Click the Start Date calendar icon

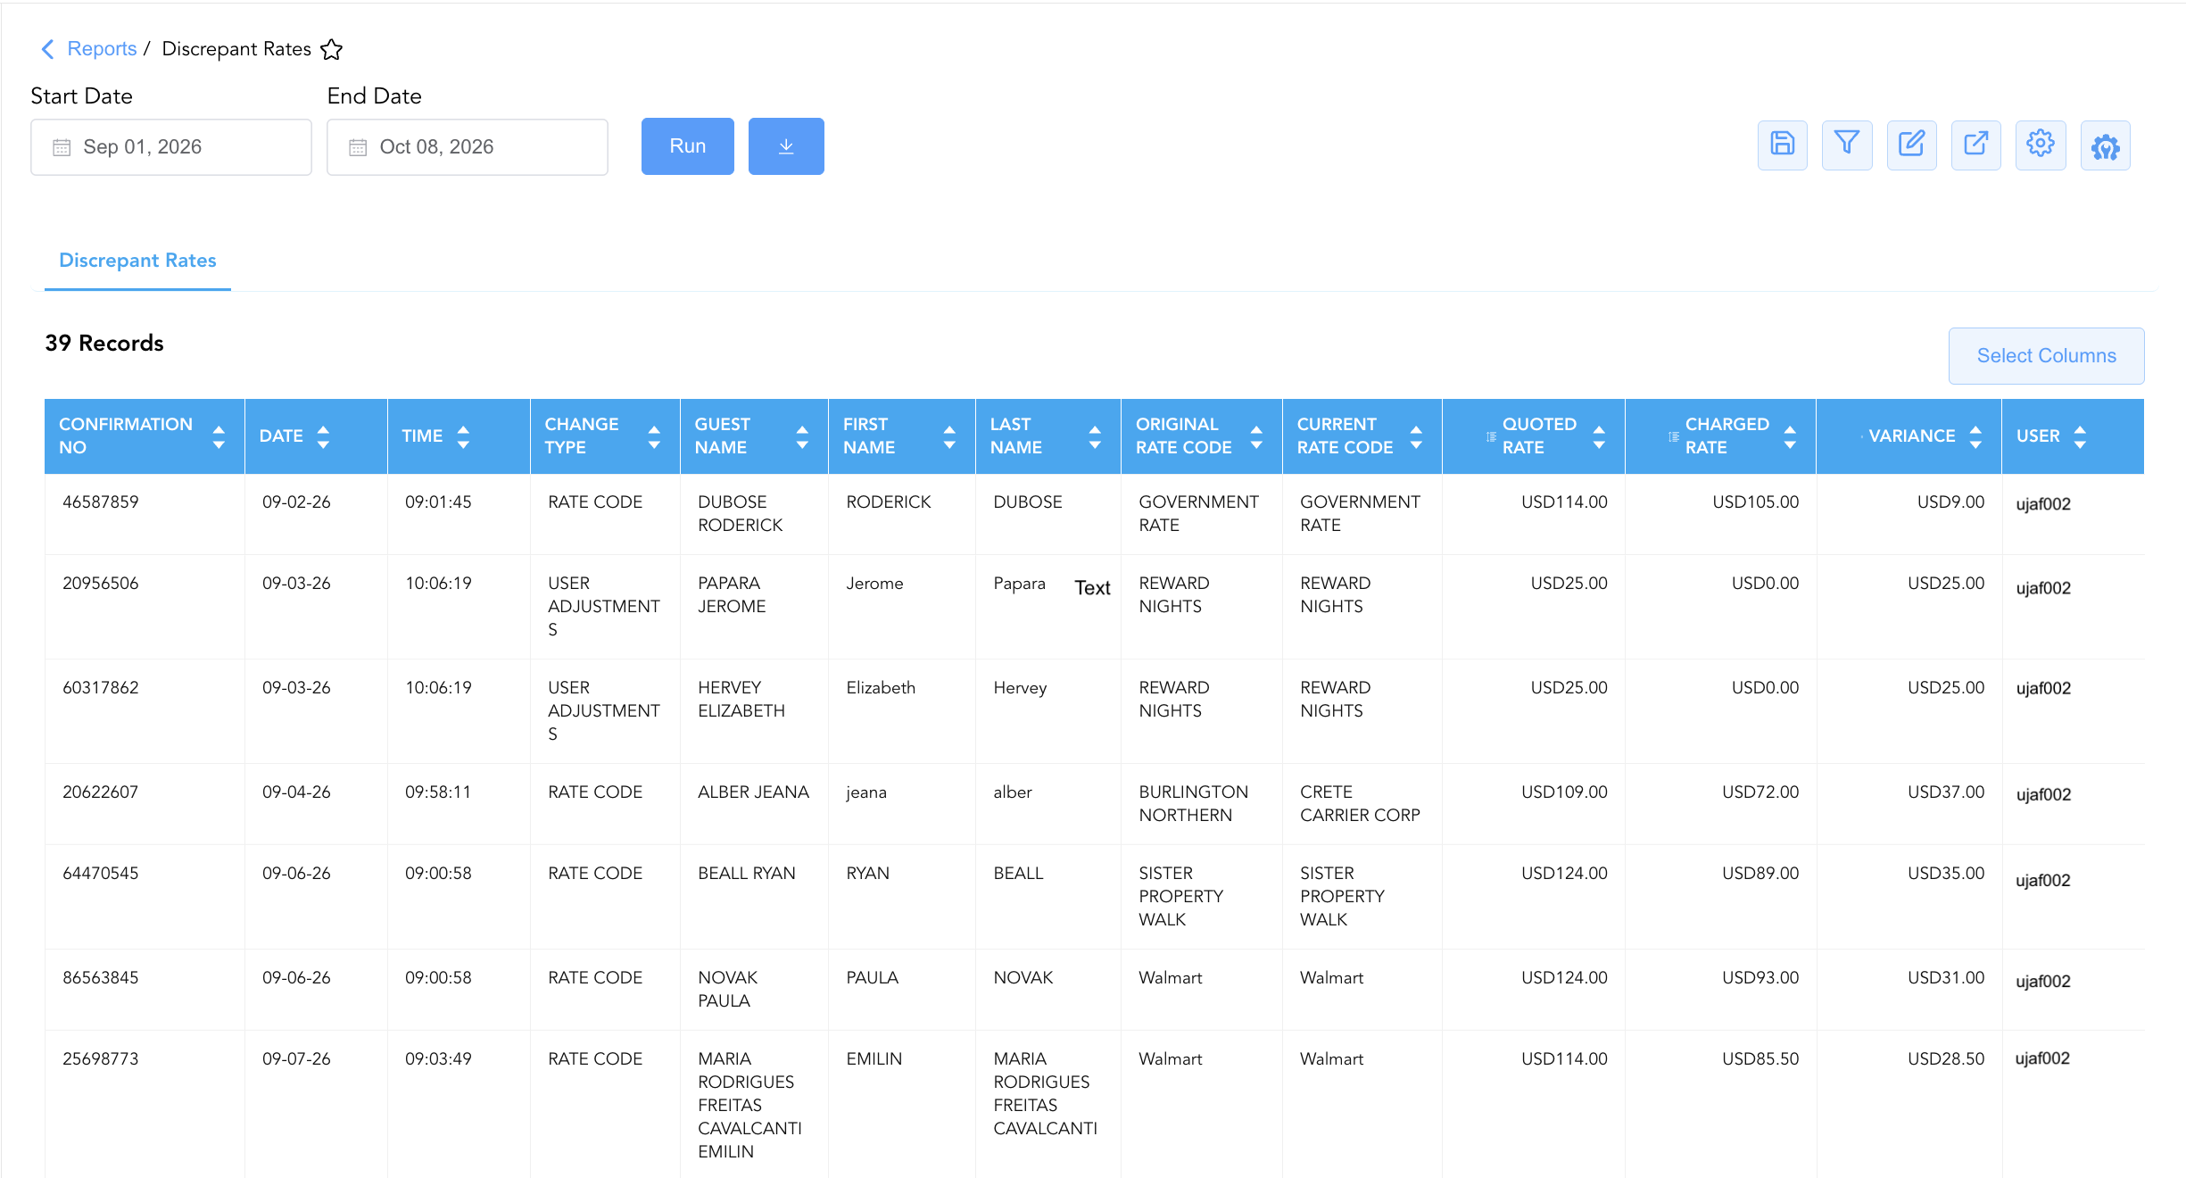point(62,147)
